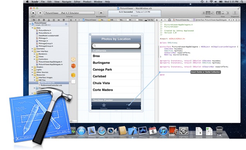Open PreferencesController.xib
The height and width of the screenshot is (150, 246).
tap(51, 85)
